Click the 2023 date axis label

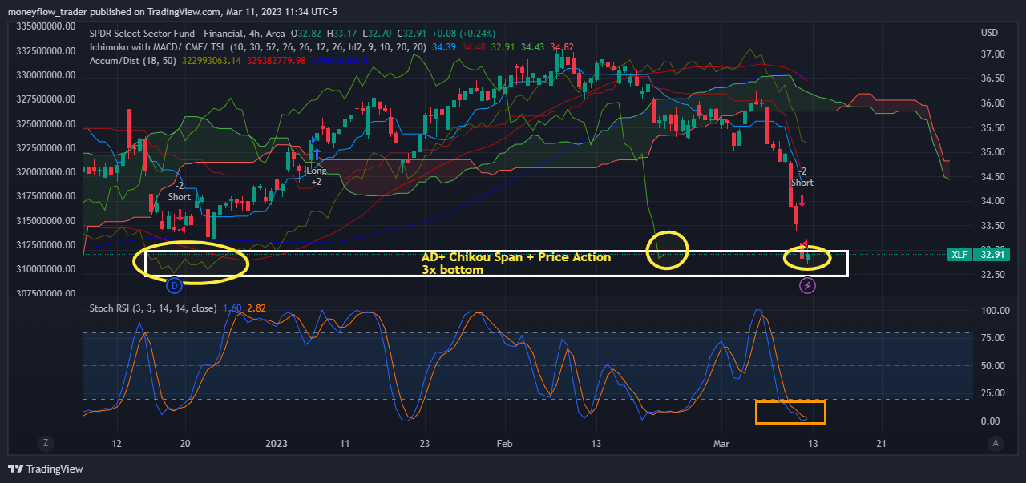[x=277, y=443]
